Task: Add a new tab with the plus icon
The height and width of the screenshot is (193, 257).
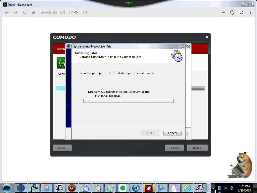Action: pyautogui.click(x=223, y=12)
